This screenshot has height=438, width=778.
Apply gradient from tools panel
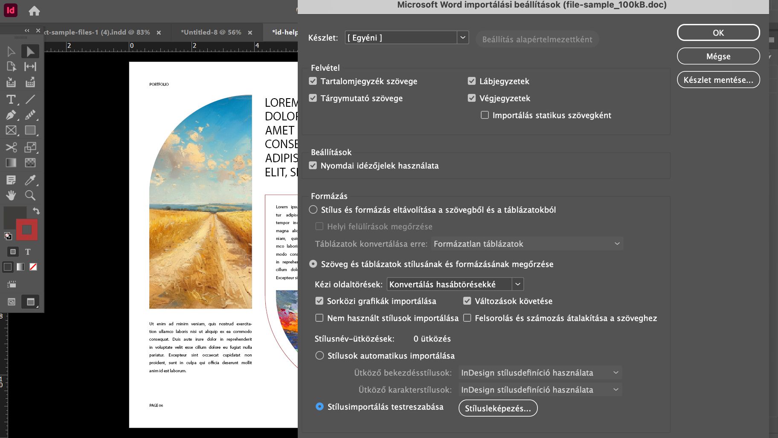pos(20,267)
